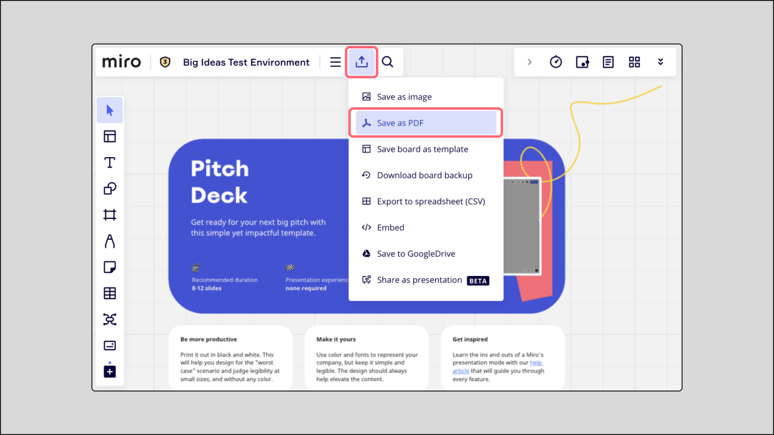Open the Table tool
The width and height of the screenshot is (774, 435).
pyautogui.click(x=110, y=293)
